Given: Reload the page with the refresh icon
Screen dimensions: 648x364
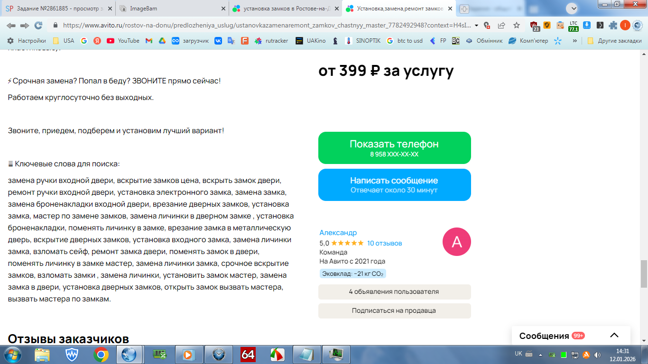Looking at the screenshot, I should [38, 25].
